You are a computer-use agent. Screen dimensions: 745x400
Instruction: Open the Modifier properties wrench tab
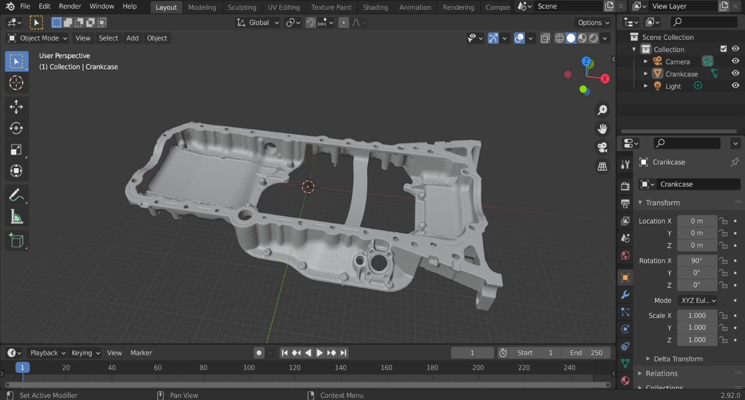(x=625, y=295)
